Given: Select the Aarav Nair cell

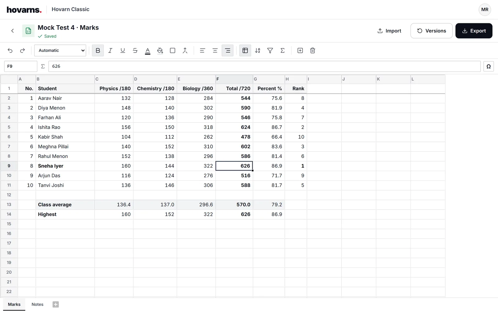Looking at the screenshot, I should point(65,98).
